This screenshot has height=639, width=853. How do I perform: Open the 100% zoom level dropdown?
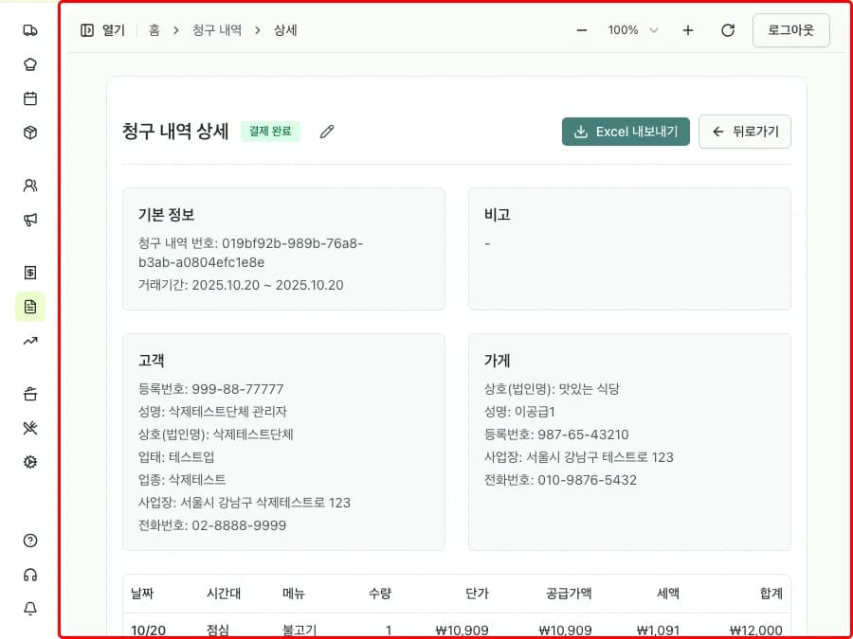631,29
